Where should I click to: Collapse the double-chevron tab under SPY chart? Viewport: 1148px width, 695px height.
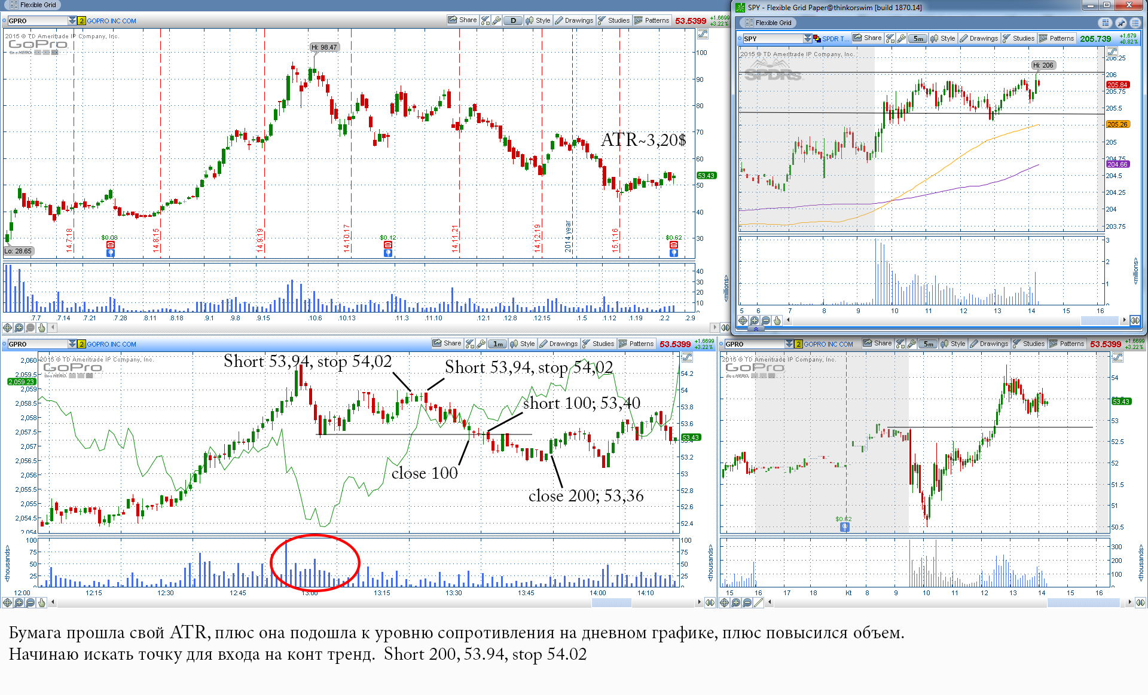[756, 329]
